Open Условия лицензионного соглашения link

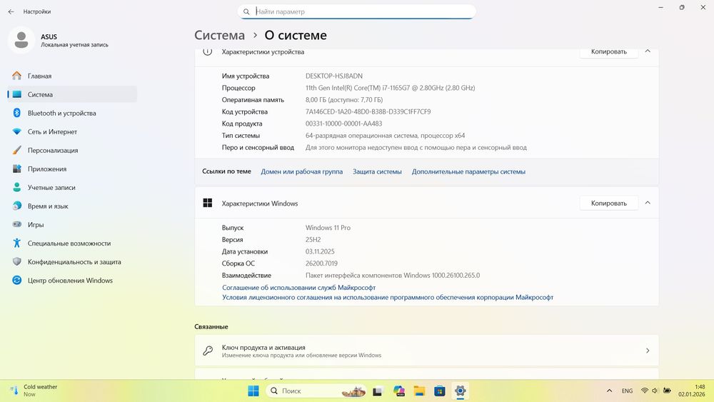point(388,297)
